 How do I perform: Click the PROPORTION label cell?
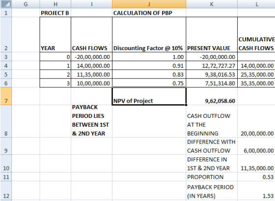(212, 176)
